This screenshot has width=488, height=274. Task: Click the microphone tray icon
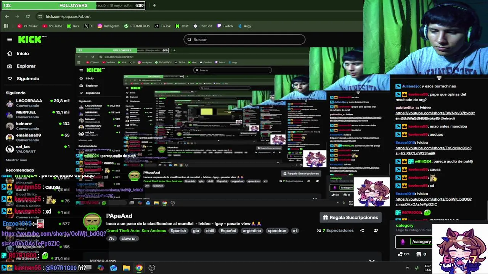point(417,268)
